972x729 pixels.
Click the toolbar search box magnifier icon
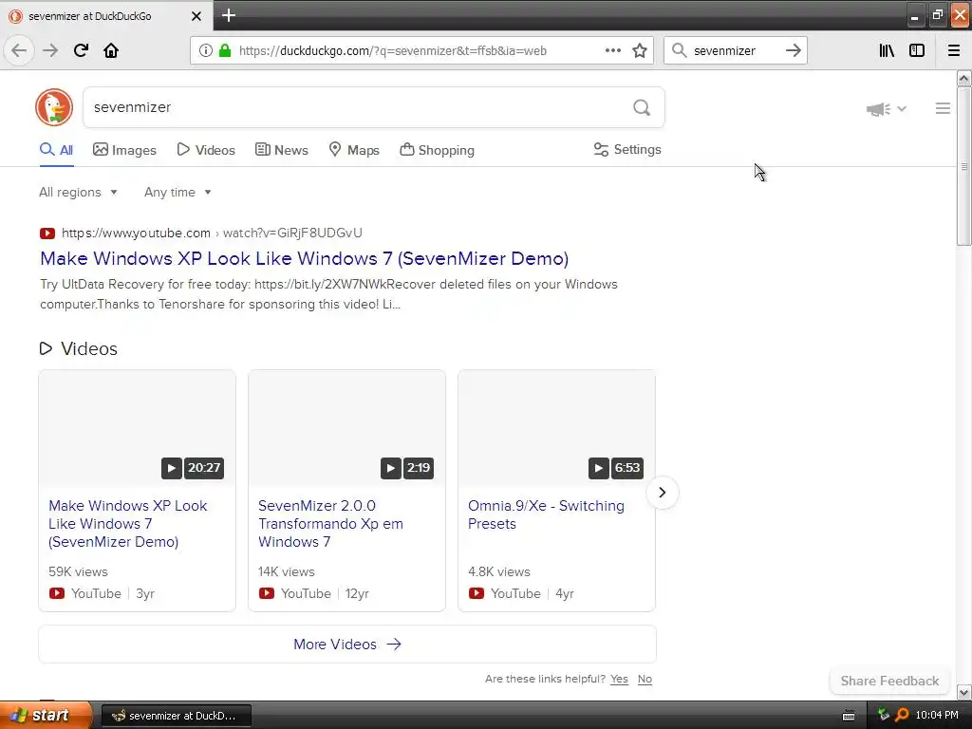(x=680, y=50)
